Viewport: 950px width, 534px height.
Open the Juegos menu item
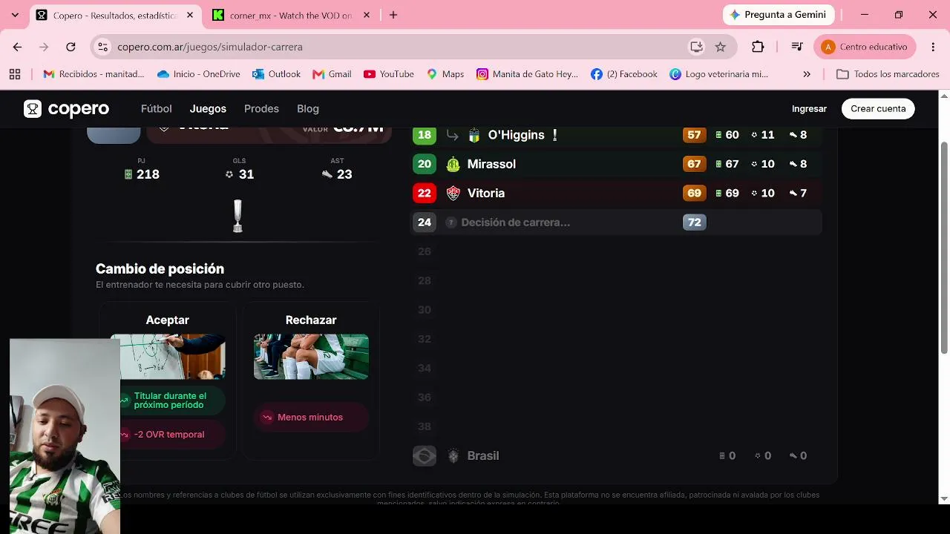click(x=208, y=109)
